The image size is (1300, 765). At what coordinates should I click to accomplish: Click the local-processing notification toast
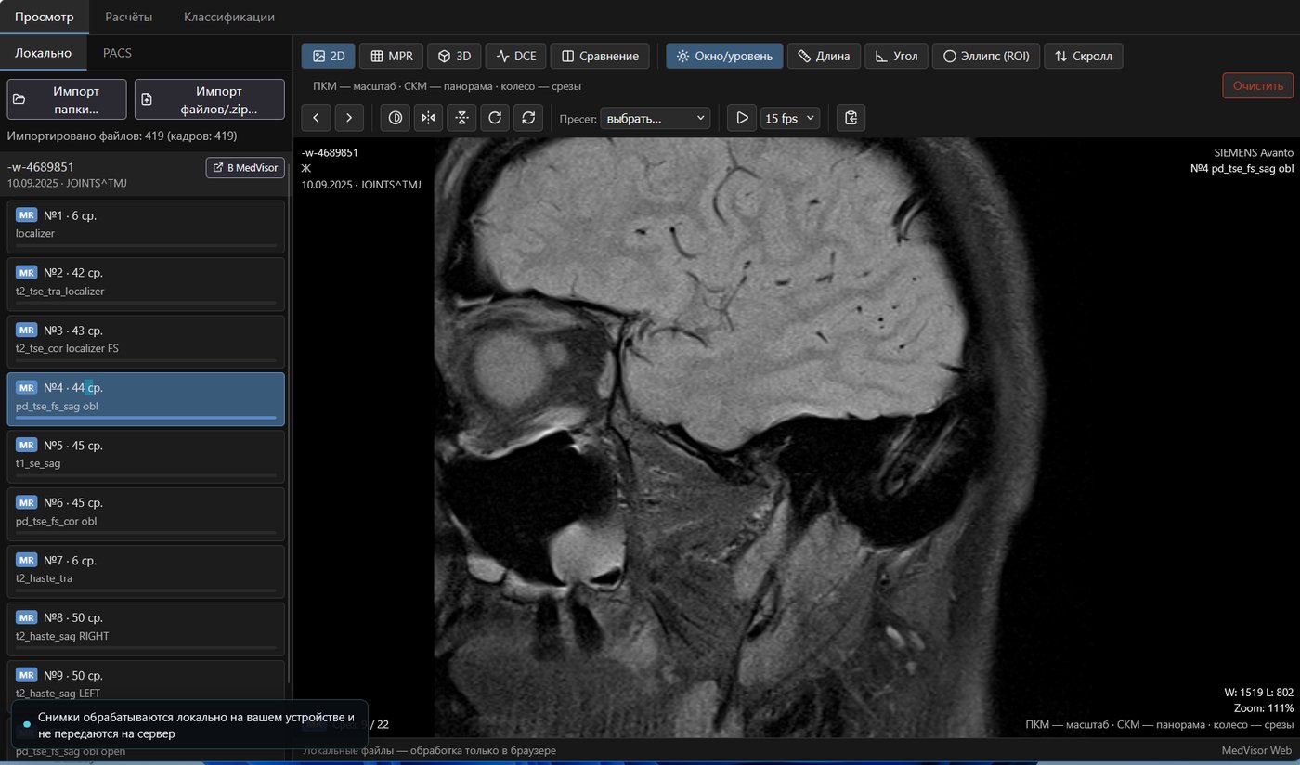point(190,725)
